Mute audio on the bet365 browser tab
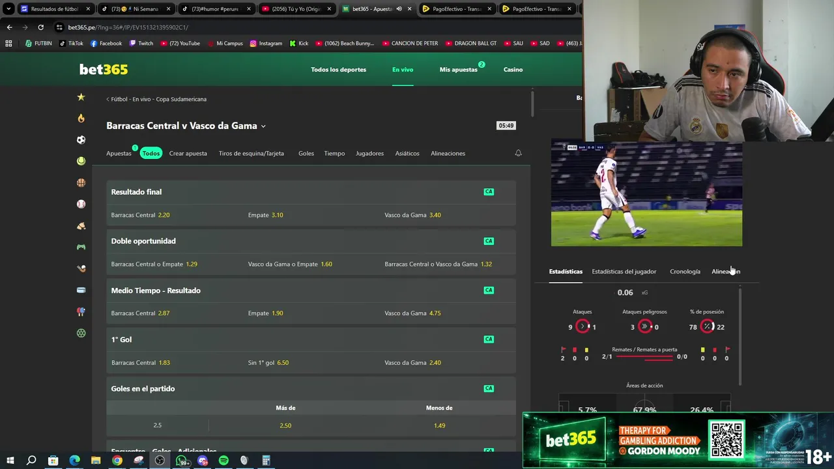 pos(399,9)
